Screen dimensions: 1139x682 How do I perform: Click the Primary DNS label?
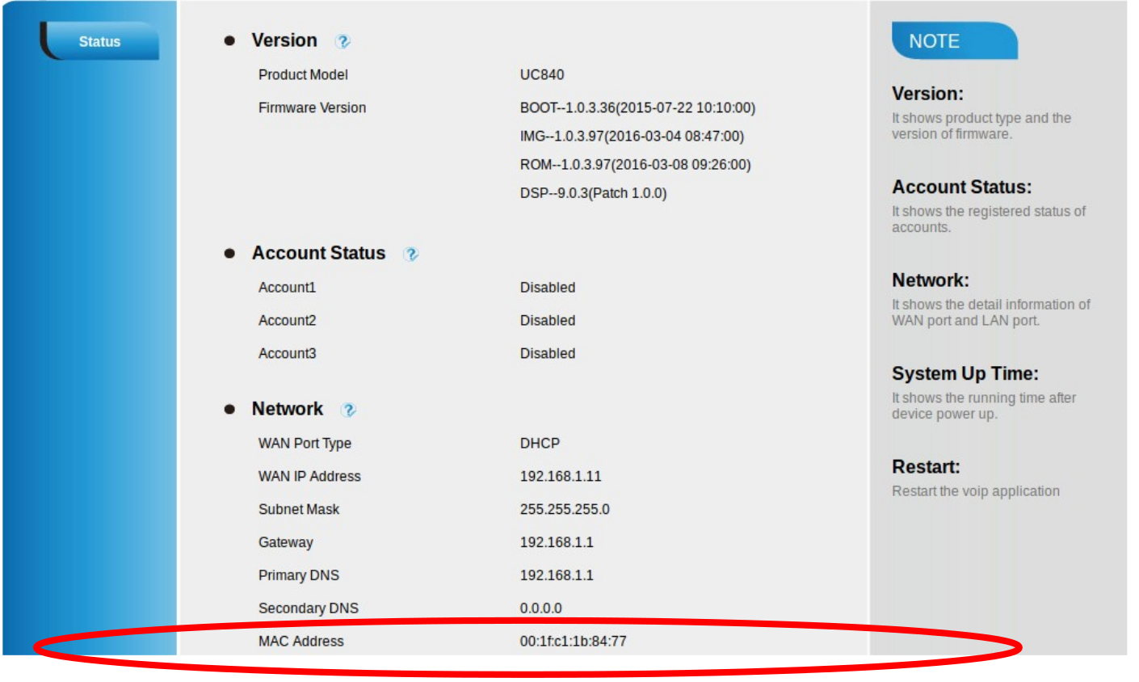pyautogui.click(x=299, y=575)
